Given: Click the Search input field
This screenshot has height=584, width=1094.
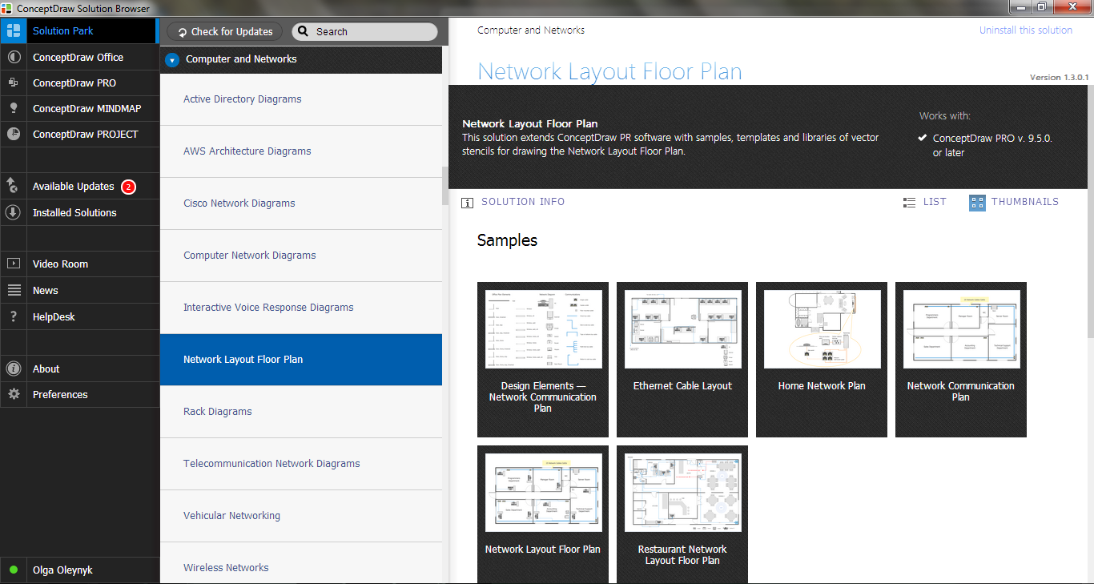Looking at the screenshot, I should 365,32.
